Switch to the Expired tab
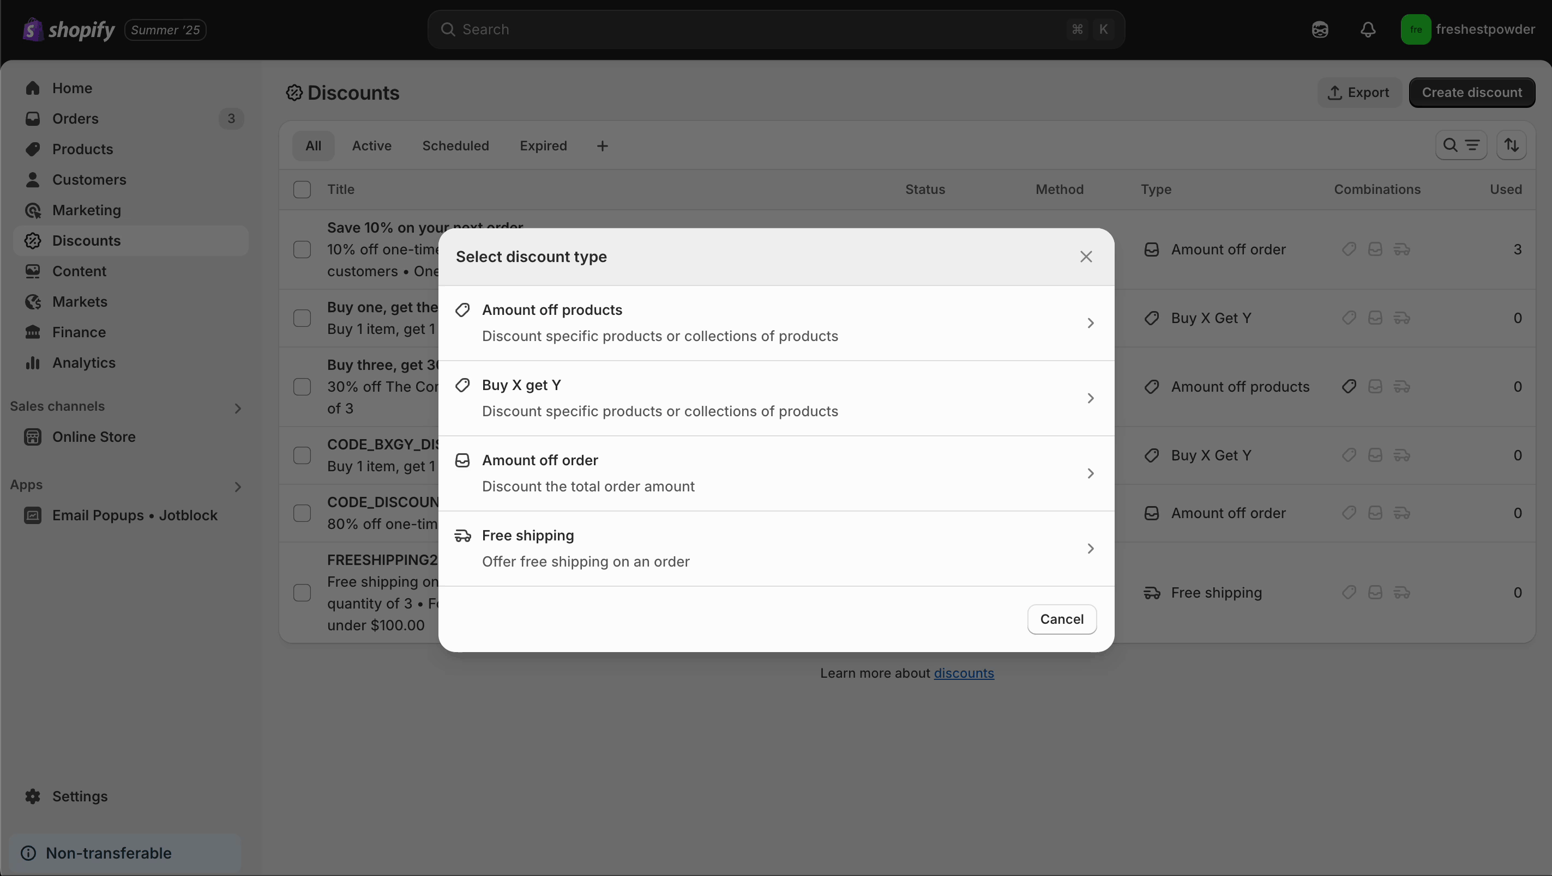The image size is (1552, 876). pos(543,145)
